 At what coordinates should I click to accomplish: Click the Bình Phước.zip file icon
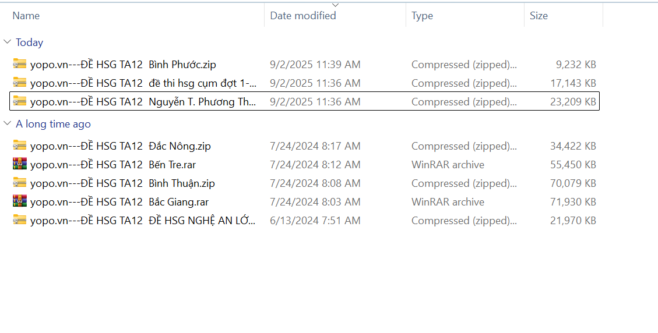pos(20,64)
